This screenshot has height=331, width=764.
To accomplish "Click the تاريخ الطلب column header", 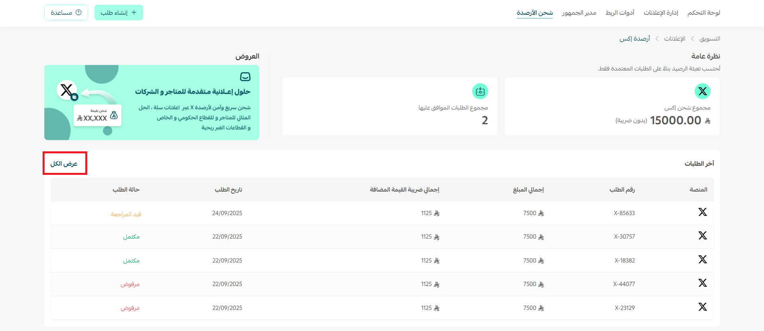I will pyautogui.click(x=228, y=190).
